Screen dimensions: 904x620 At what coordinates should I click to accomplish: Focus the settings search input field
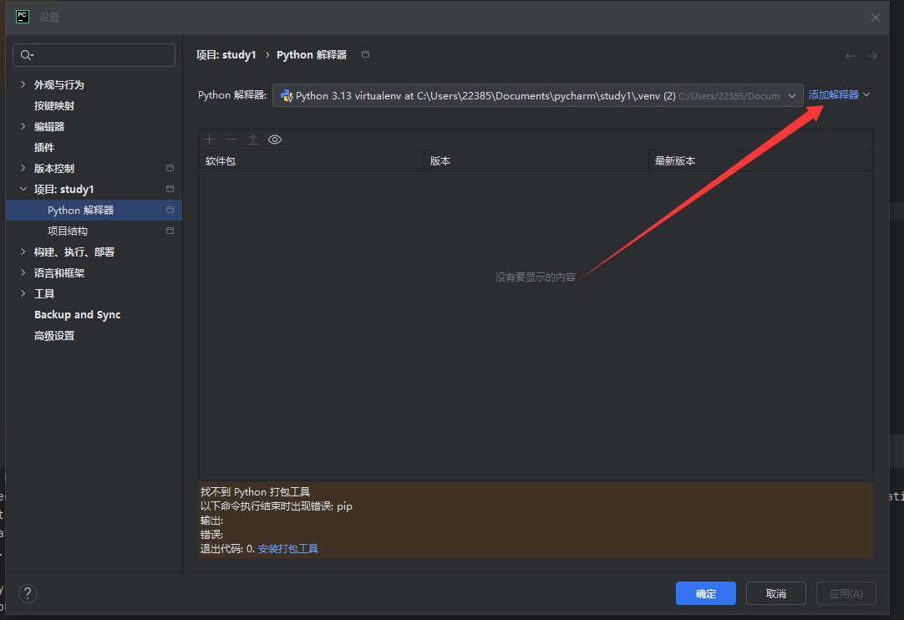pos(94,55)
